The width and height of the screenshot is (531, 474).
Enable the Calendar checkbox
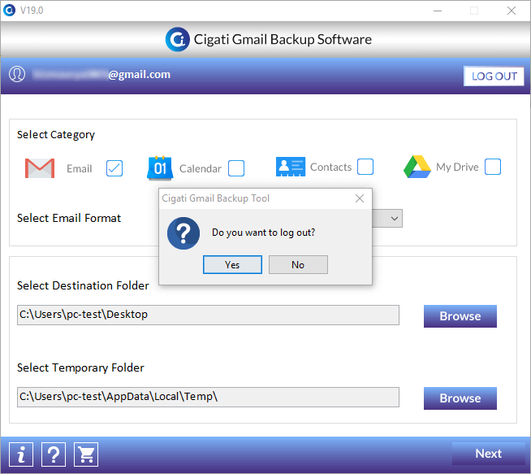pyautogui.click(x=236, y=168)
